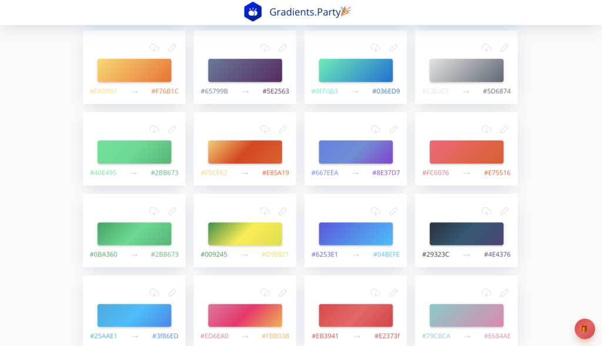Edit the #F5CE62 to #E85A19 gradient
The height and width of the screenshot is (346, 602).
click(x=283, y=129)
